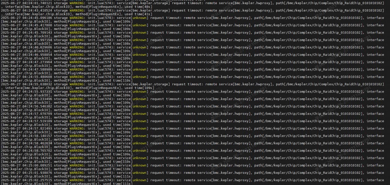
Task: Click log timestamp 04:24:56.233496
Action: (x=37, y=99)
